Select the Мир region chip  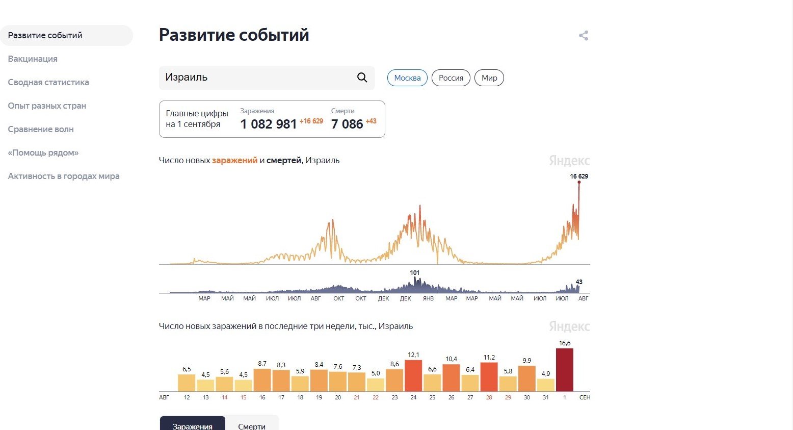[489, 78]
